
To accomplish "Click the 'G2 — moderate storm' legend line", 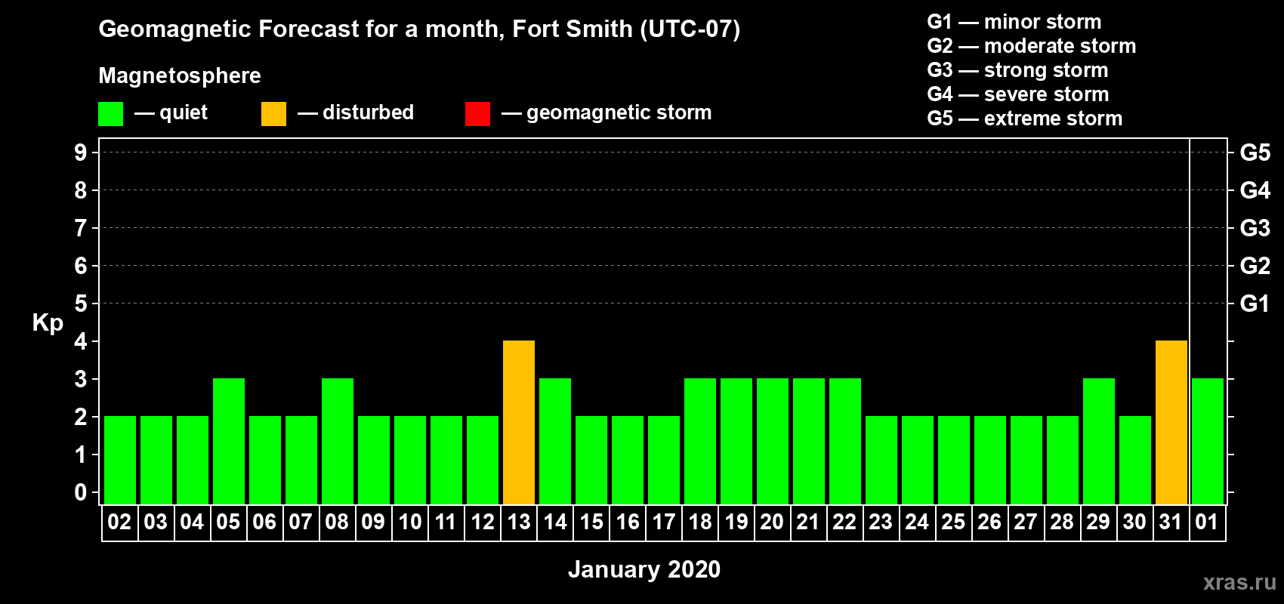I will coord(1032,46).
